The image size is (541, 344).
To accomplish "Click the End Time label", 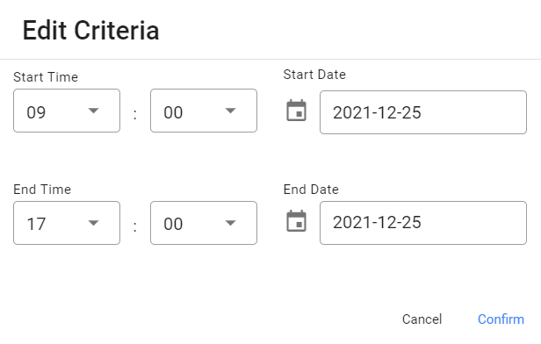I will 42,190.
